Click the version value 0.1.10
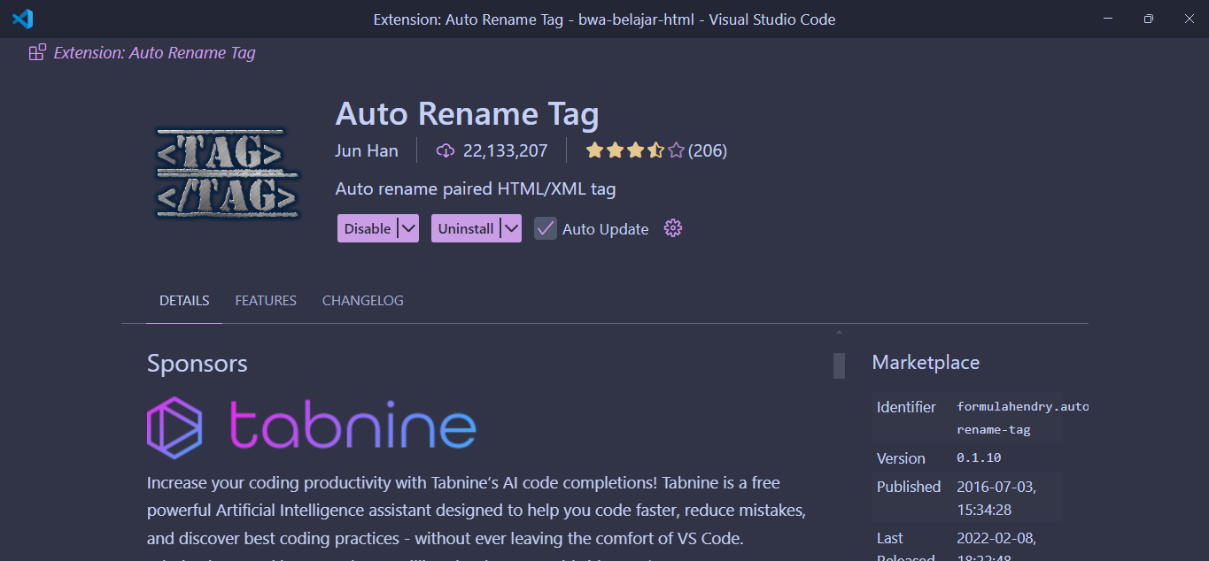1209x561 pixels. 979,458
